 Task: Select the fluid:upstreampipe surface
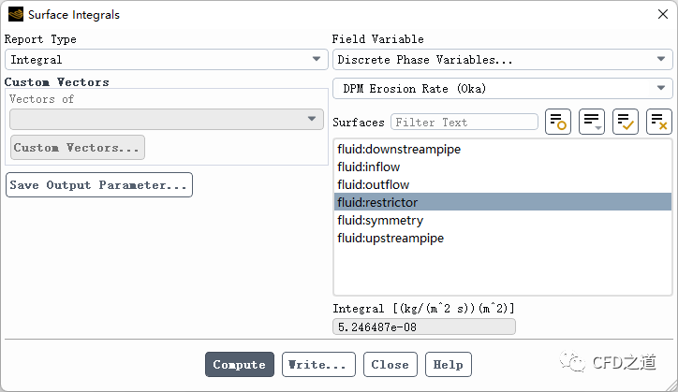point(391,239)
